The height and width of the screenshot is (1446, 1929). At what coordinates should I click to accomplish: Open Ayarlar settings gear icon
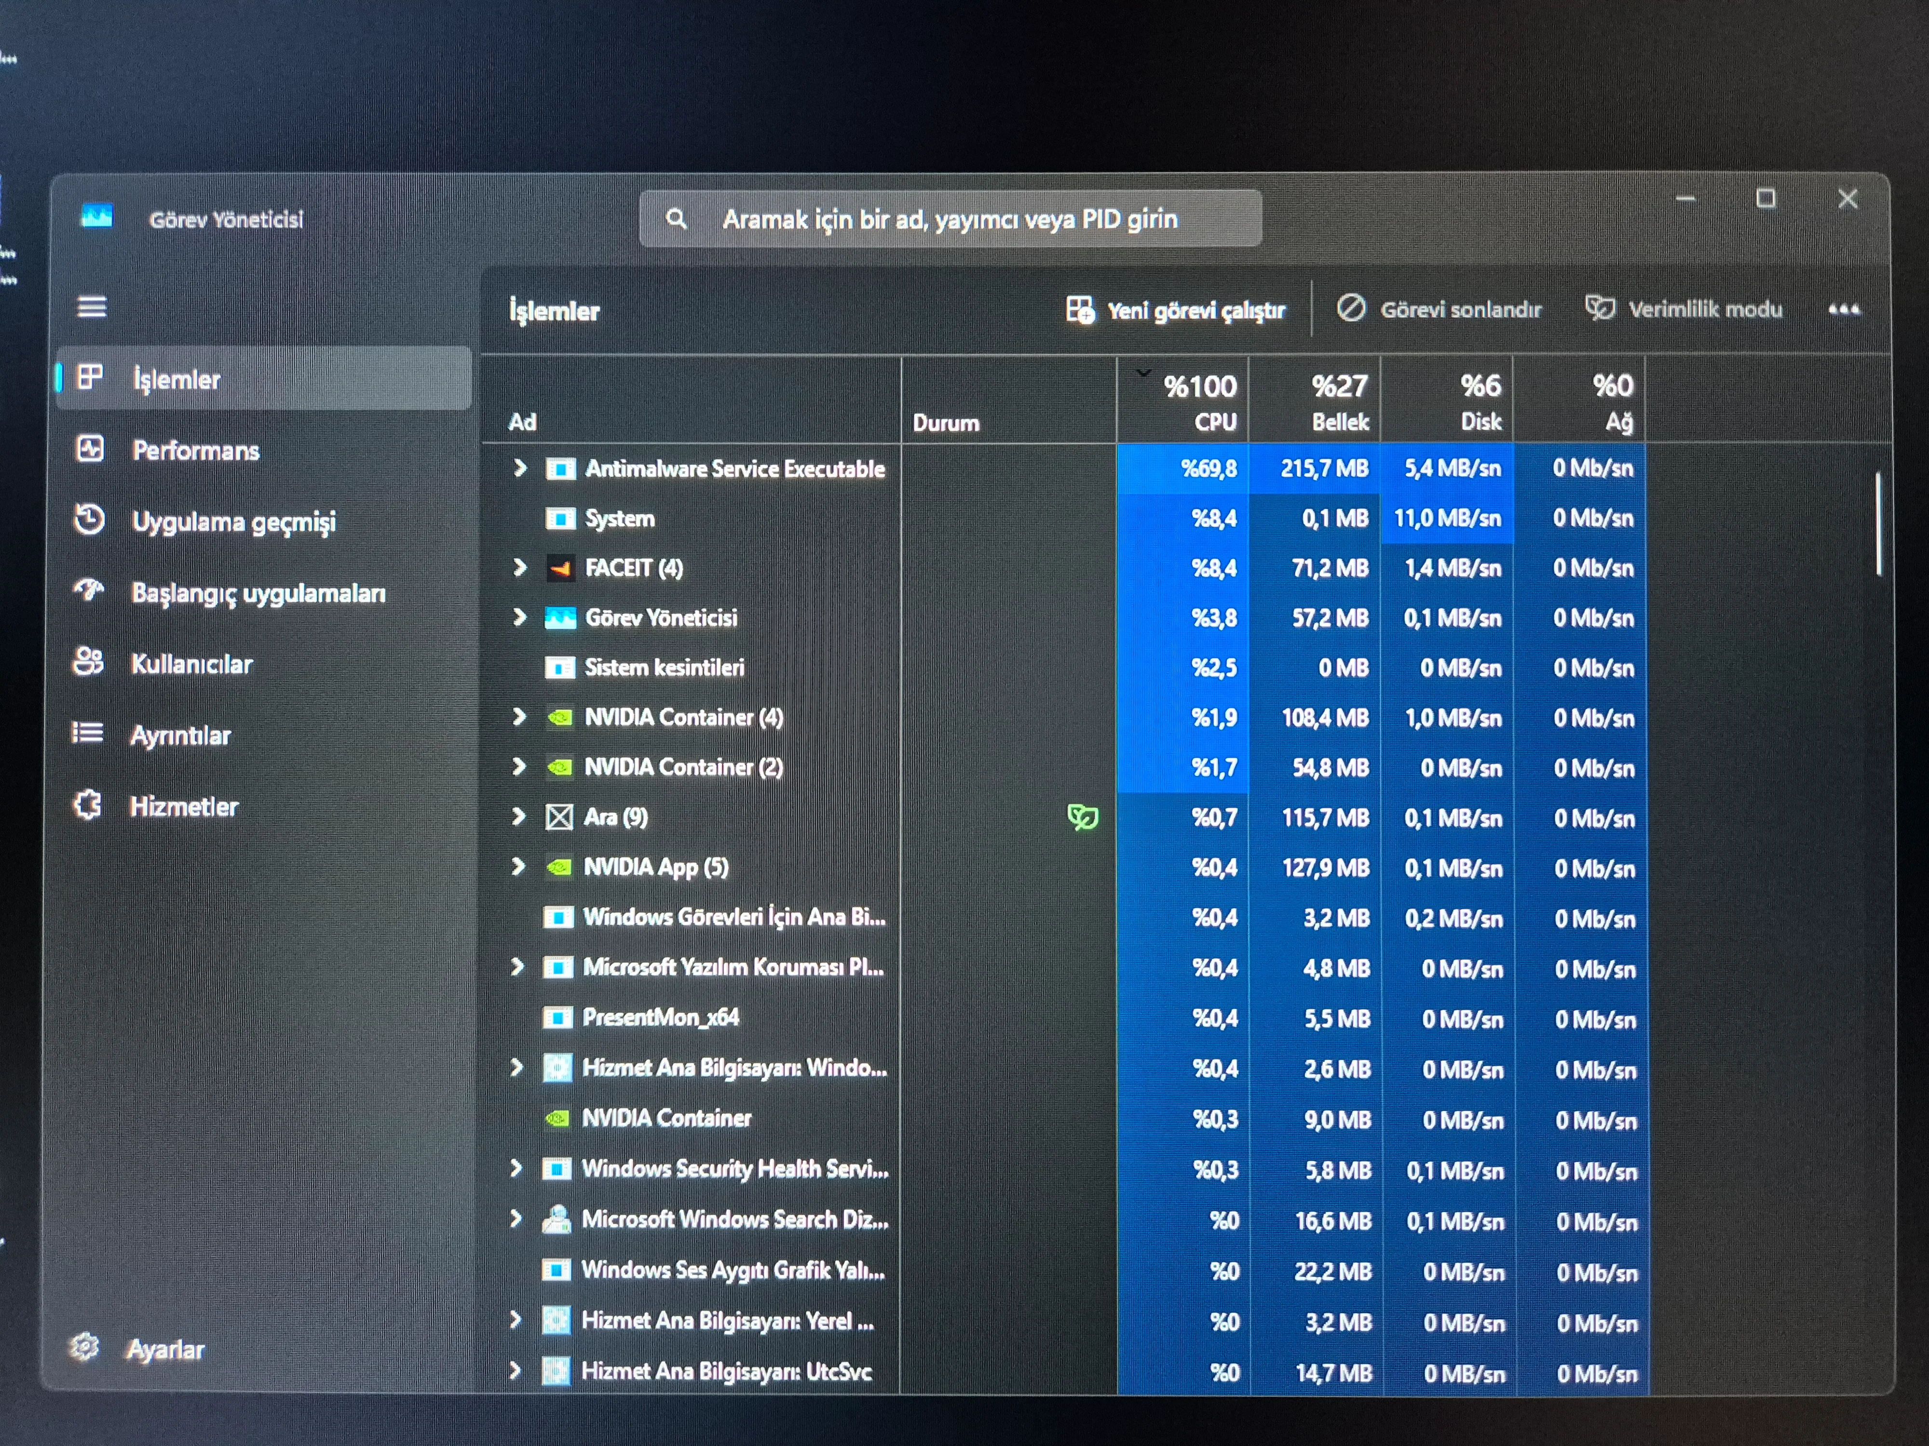pos(84,1347)
